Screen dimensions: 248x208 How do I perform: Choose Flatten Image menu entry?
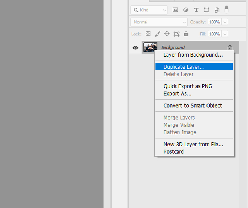click(194, 132)
